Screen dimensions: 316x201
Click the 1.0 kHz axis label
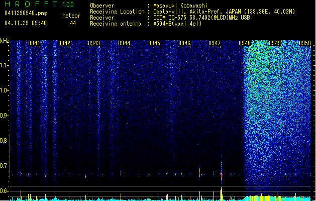[4, 90]
